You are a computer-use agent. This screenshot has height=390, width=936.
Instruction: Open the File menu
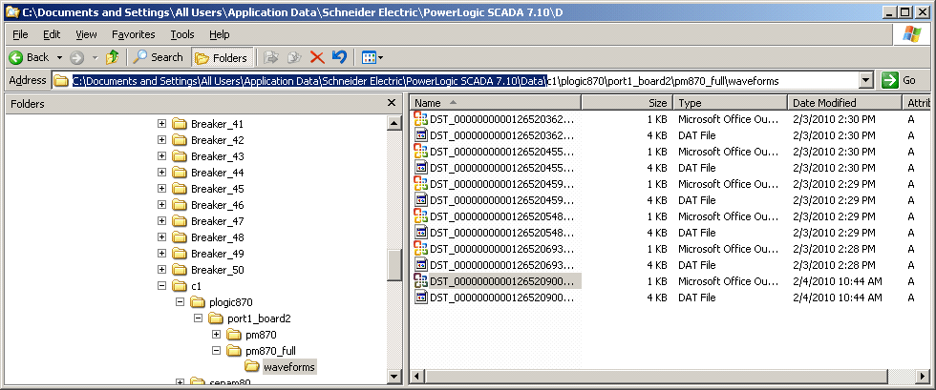pos(20,34)
